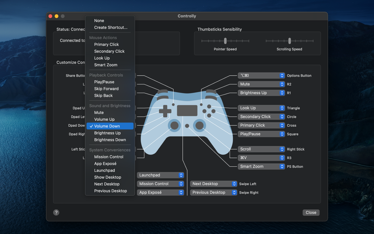Click the Pointer Speed slider knob
Viewport: 374px width, 234px height.
pyautogui.click(x=225, y=41)
